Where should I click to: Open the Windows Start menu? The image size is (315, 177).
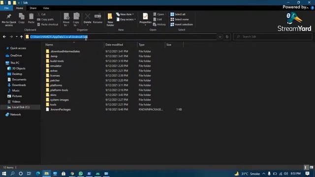click(4, 174)
